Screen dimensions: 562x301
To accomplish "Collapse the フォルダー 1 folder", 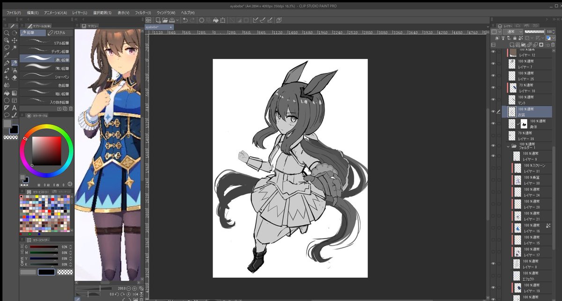I will tap(508, 146).
